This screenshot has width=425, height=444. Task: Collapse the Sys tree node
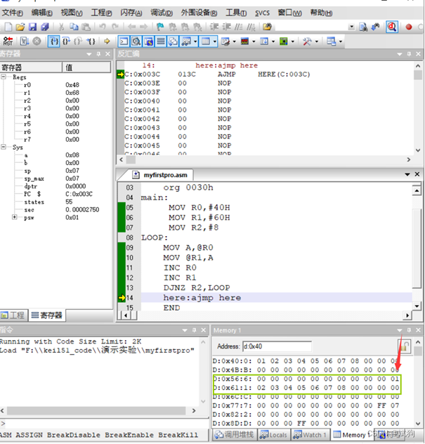tap(4, 147)
